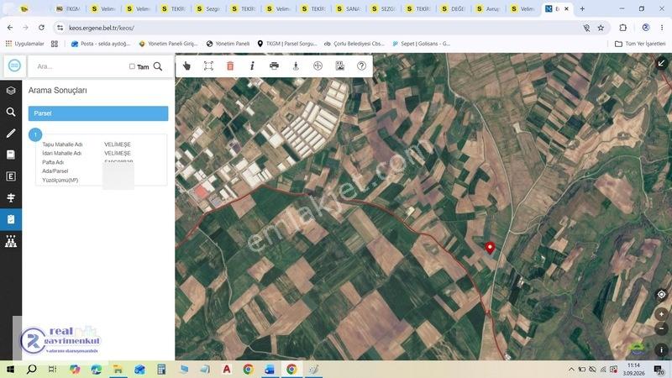Click the save disk icon in sidebar
The width and height of the screenshot is (672, 378).
(11, 155)
